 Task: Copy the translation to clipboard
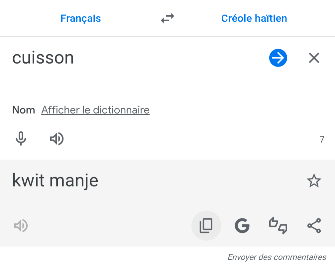206,226
